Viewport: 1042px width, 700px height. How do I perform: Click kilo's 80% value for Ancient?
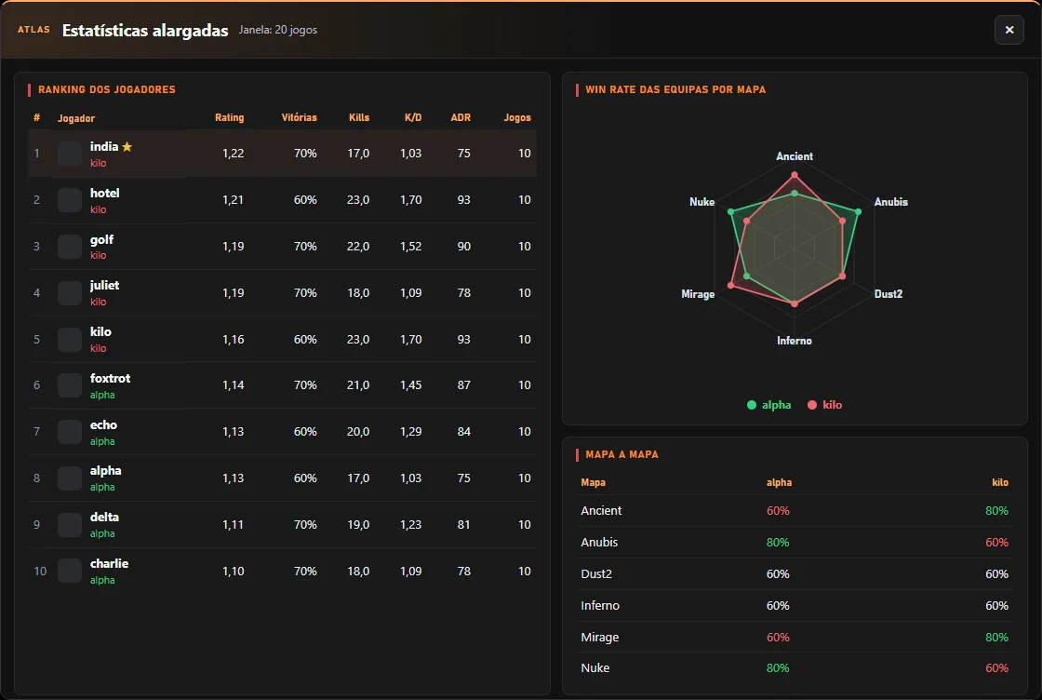click(996, 510)
